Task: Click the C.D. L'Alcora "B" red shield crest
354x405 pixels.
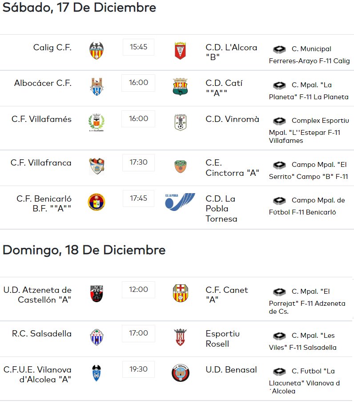Action: [180, 51]
